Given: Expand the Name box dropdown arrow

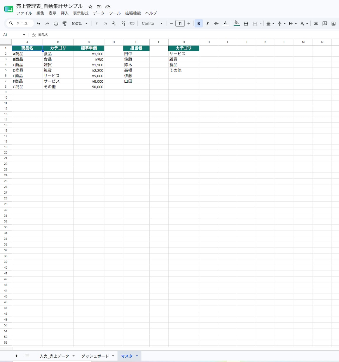Looking at the screenshot, I should [24, 35].
